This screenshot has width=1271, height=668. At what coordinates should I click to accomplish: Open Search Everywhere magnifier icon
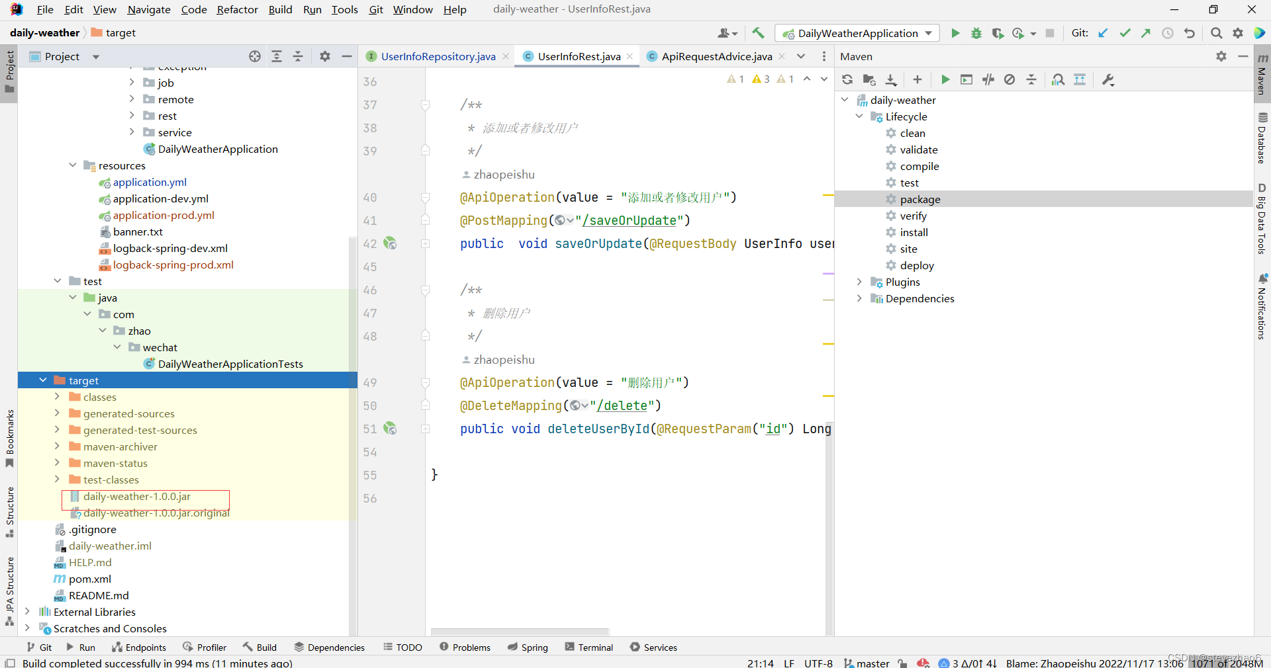(1216, 33)
